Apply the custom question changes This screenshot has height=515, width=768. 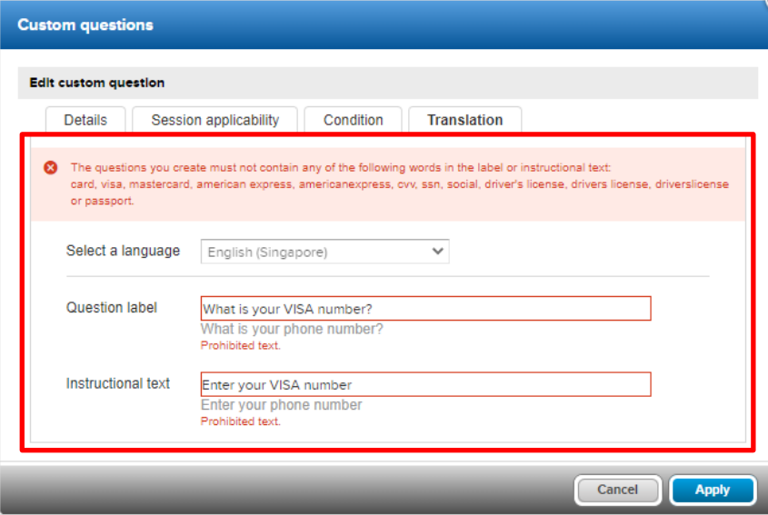(x=713, y=490)
